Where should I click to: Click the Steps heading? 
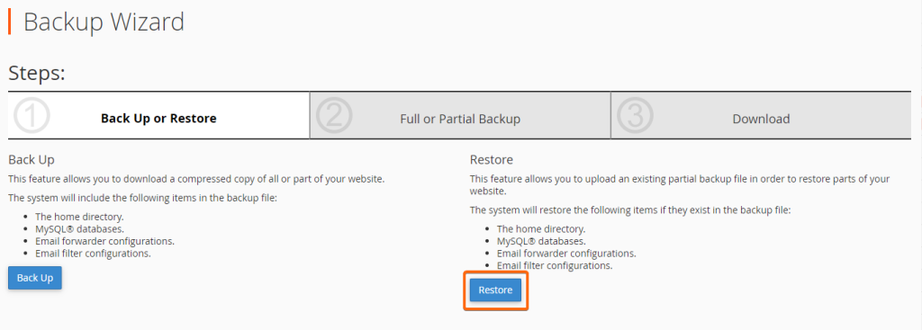point(36,74)
